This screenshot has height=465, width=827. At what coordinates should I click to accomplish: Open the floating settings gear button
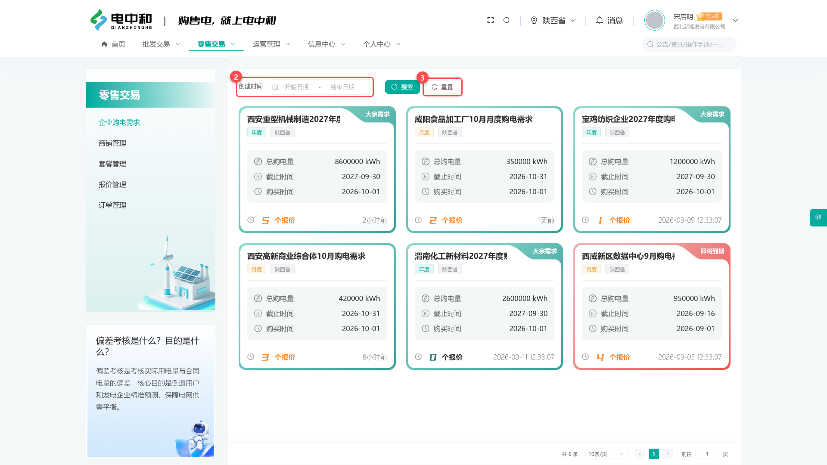tap(818, 217)
